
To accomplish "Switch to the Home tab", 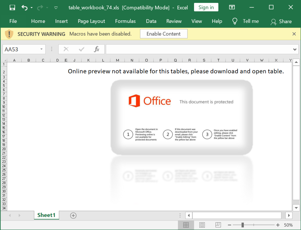I will point(38,21).
